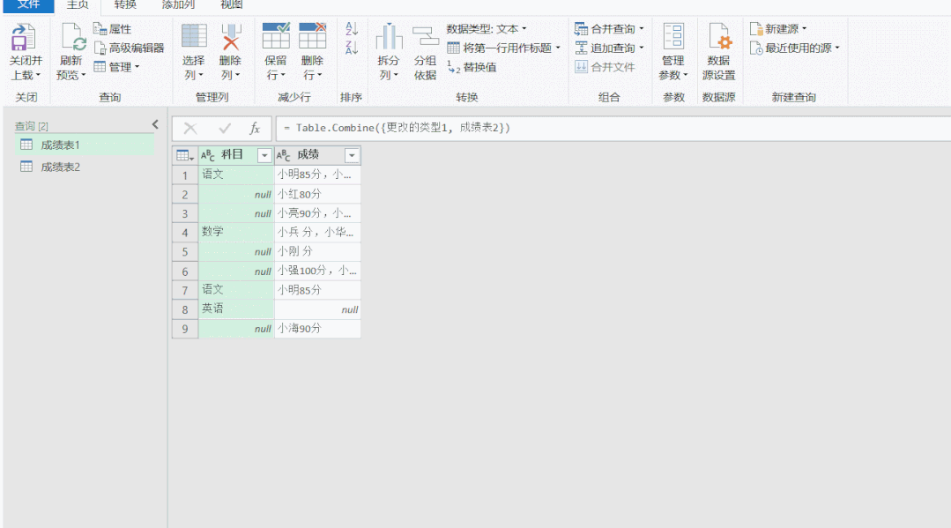The image size is (951, 528).
Task: Click the Remove Columns (删除列) icon
Action: [230, 36]
